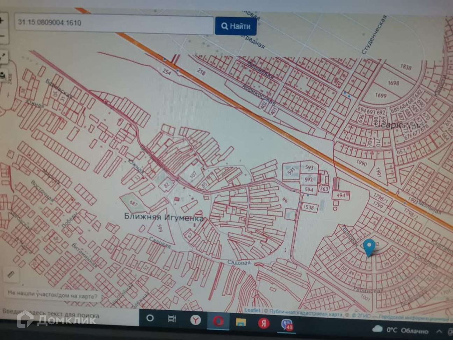Select parcel number 592 on the map
The width and height of the screenshot is (453, 340).
pos(308,180)
